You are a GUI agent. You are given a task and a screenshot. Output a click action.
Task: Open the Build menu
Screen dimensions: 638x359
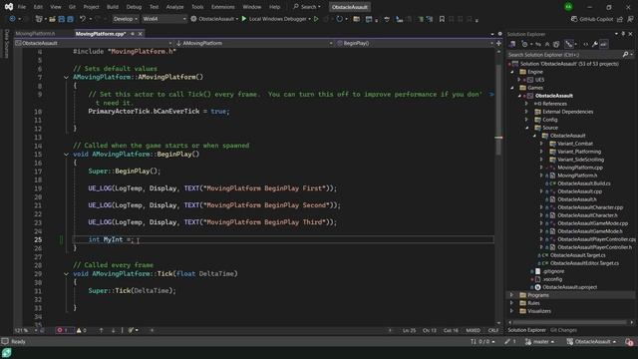click(x=113, y=7)
